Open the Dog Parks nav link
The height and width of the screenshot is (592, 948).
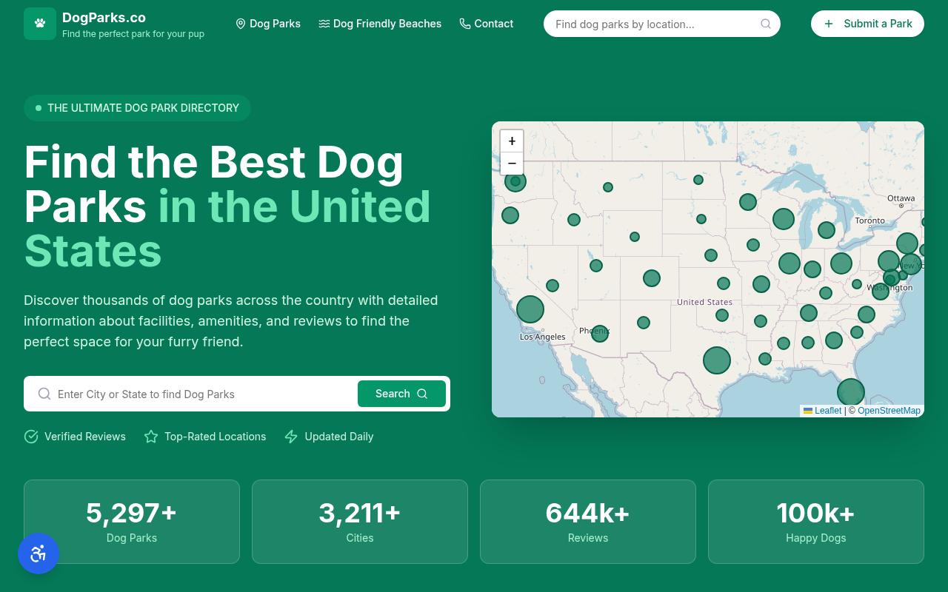268,24
